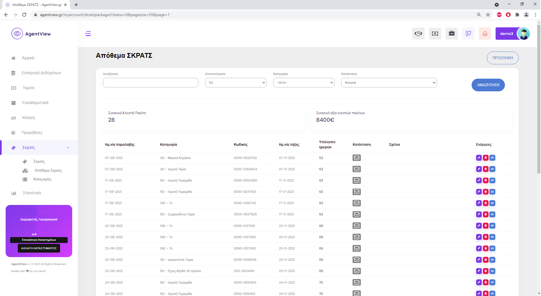The height and width of the screenshot is (296, 541).
Task: Open the Αποτελέσματα page size dropdown
Action: 236,83
